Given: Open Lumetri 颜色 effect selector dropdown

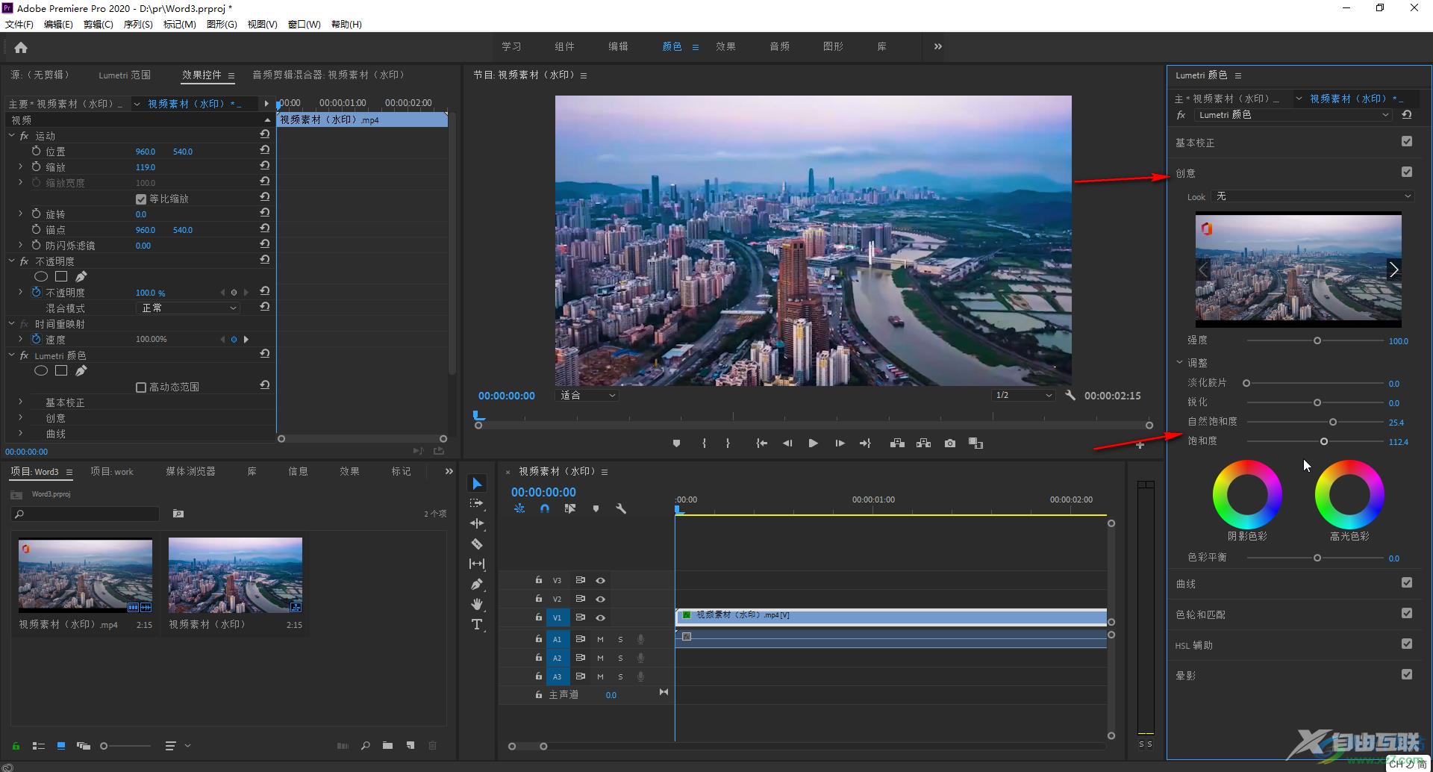Looking at the screenshot, I should click(1294, 115).
